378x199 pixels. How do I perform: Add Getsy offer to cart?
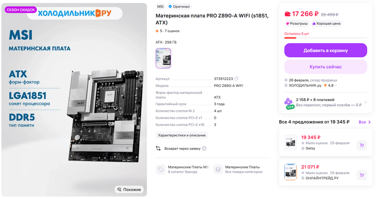pyautogui.click(x=362, y=145)
